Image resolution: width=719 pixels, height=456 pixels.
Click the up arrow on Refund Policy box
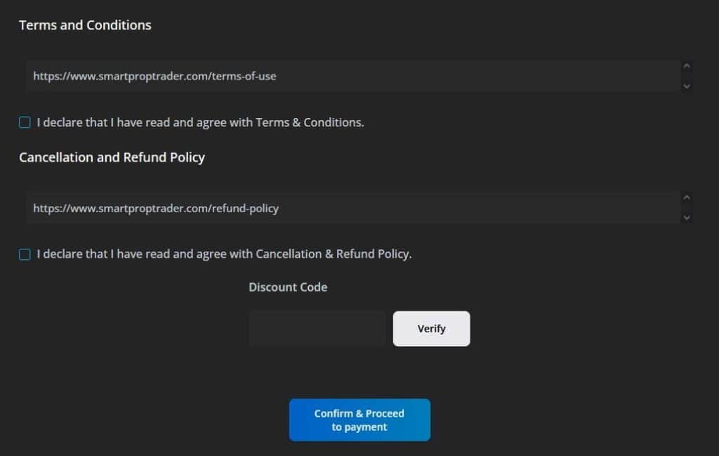[x=687, y=199]
